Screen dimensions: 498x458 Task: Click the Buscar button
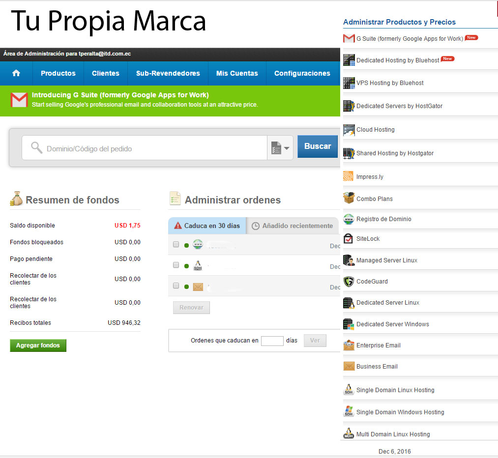click(318, 146)
